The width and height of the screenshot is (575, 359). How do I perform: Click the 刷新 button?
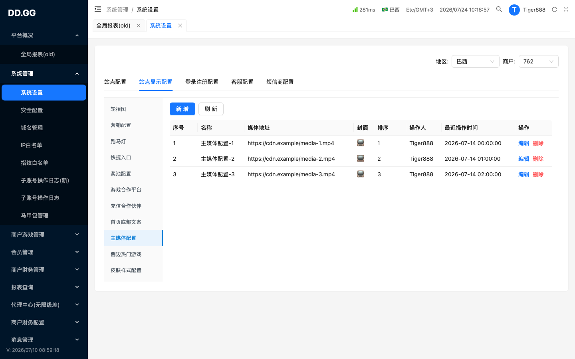click(x=211, y=109)
